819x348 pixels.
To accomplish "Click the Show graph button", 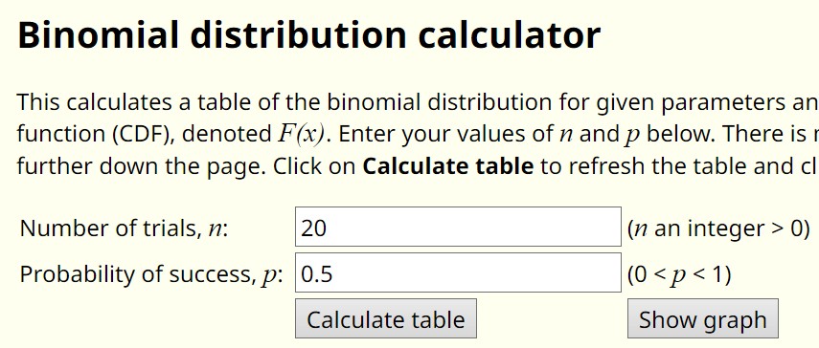I will click(x=702, y=318).
